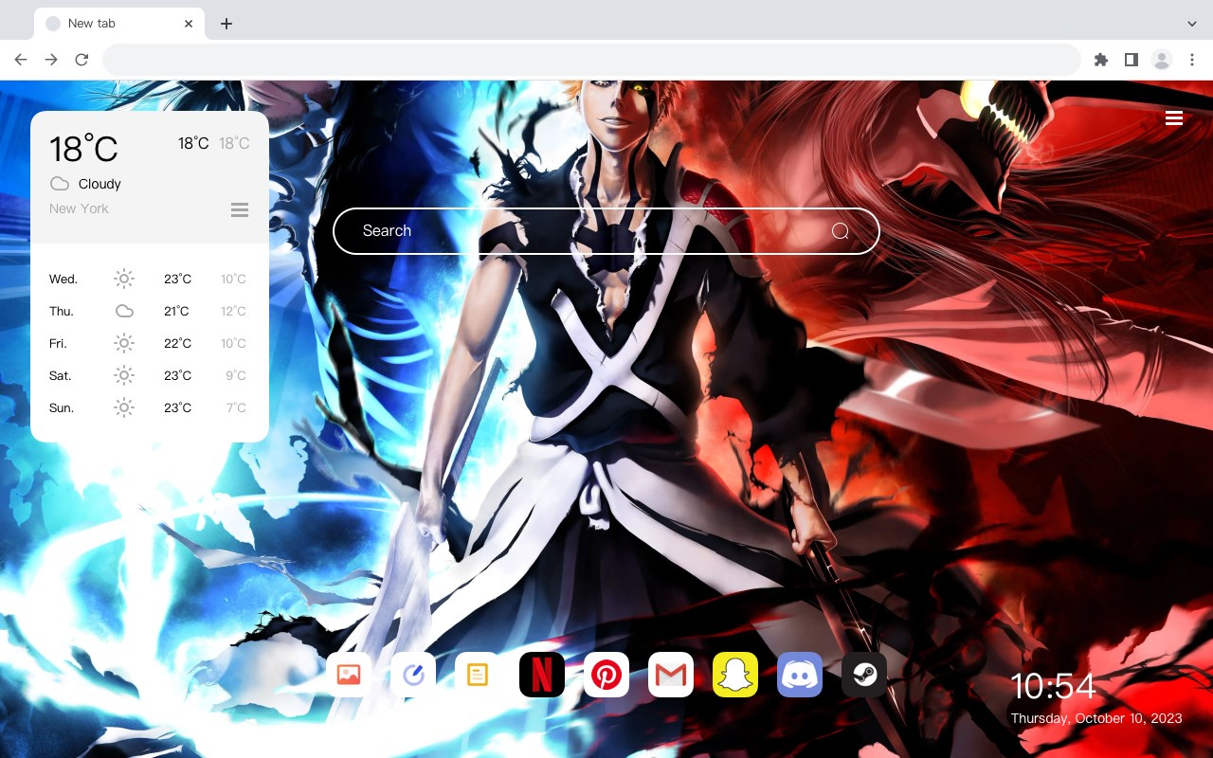The image size is (1213, 758).
Task: Focus the Search input field
Action: point(606,231)
